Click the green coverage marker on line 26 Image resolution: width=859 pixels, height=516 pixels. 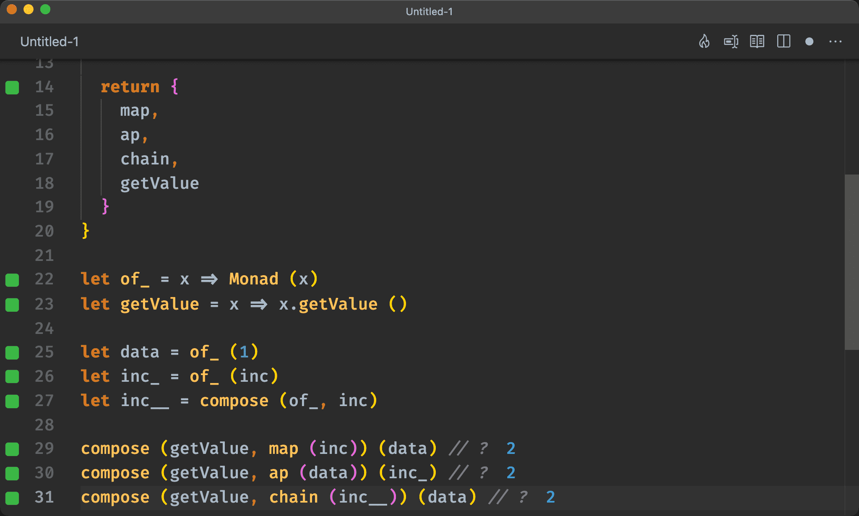click(x=12, y=377)
